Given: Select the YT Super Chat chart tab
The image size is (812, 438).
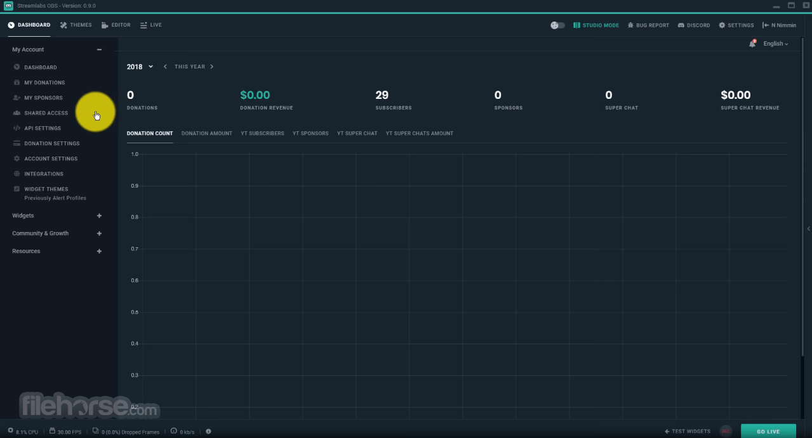Looking at the screenshot, I should click(357, 134).
